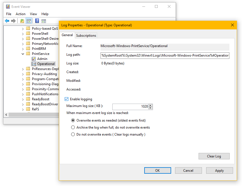Click the Maximum log size input field
242x186 pixels.
pos(131,106)
